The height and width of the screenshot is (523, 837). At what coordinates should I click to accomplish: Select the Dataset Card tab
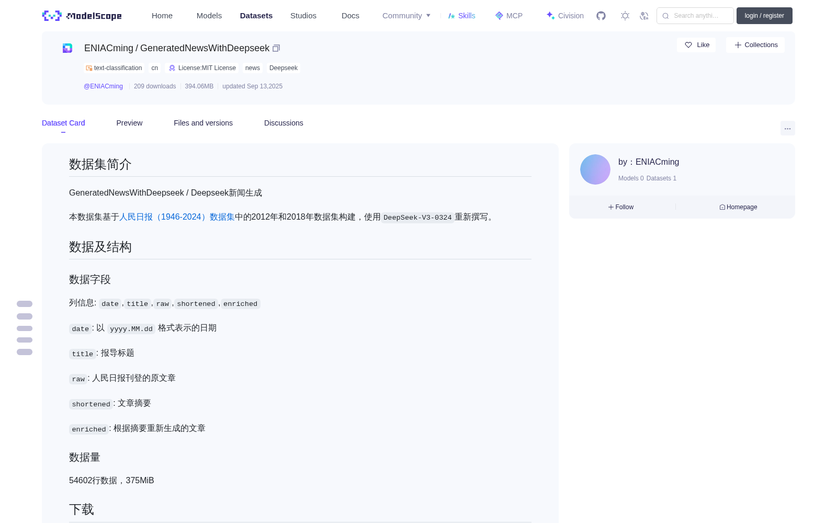pos(63,123)
